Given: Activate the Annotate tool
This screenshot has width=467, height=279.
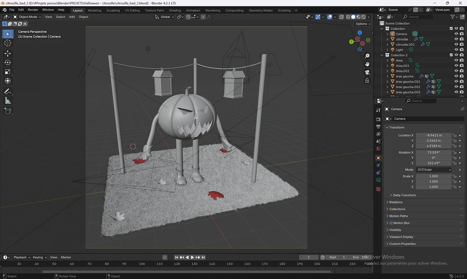Looking at the screenshot, I should pos(8,91).
